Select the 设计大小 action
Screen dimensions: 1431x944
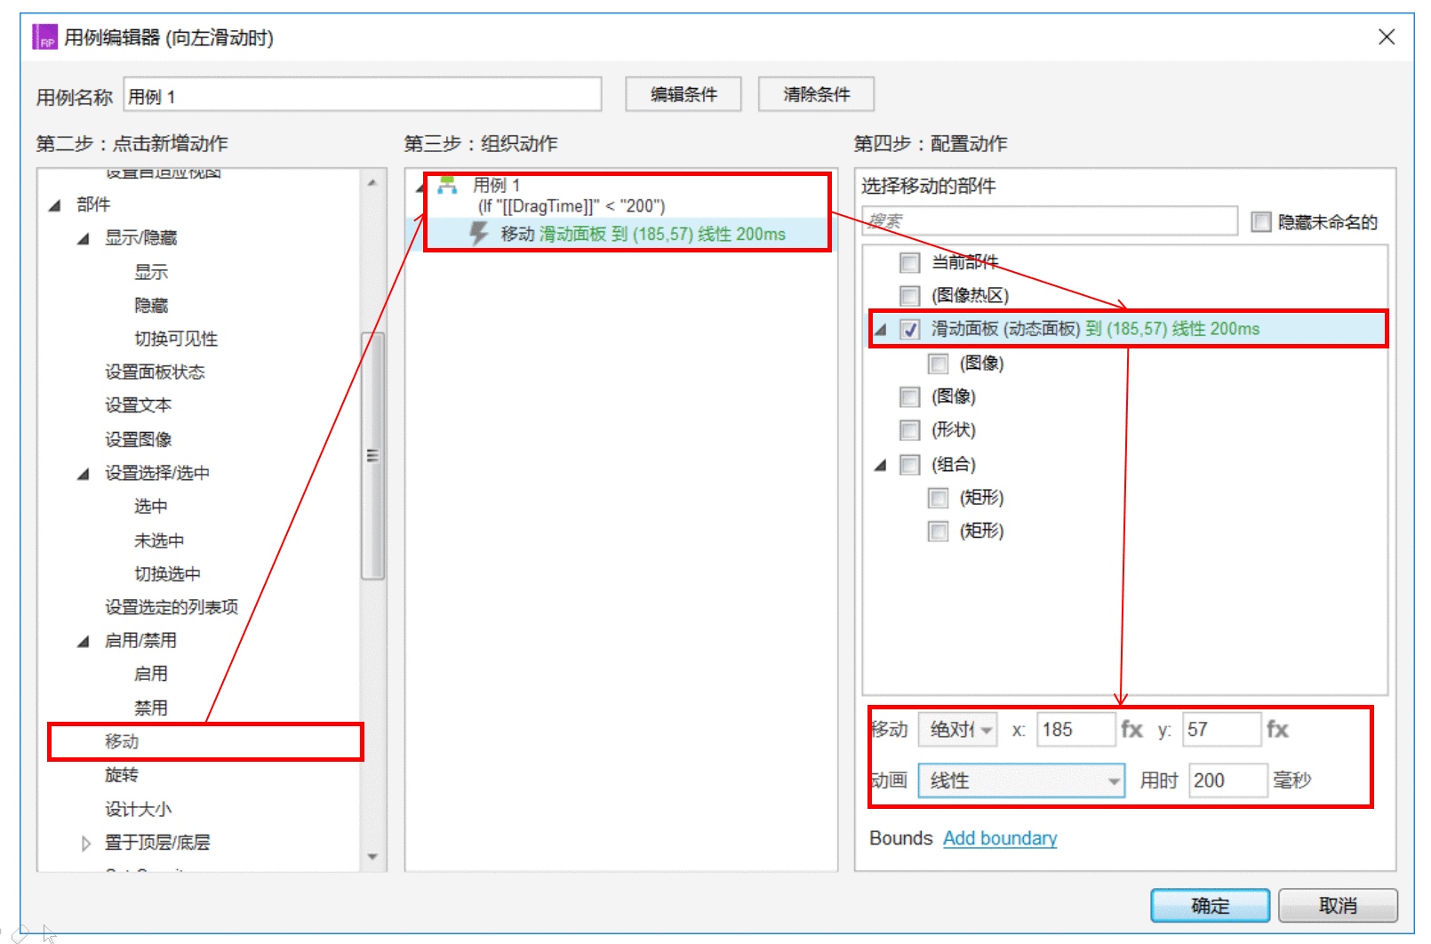point(139,809)
